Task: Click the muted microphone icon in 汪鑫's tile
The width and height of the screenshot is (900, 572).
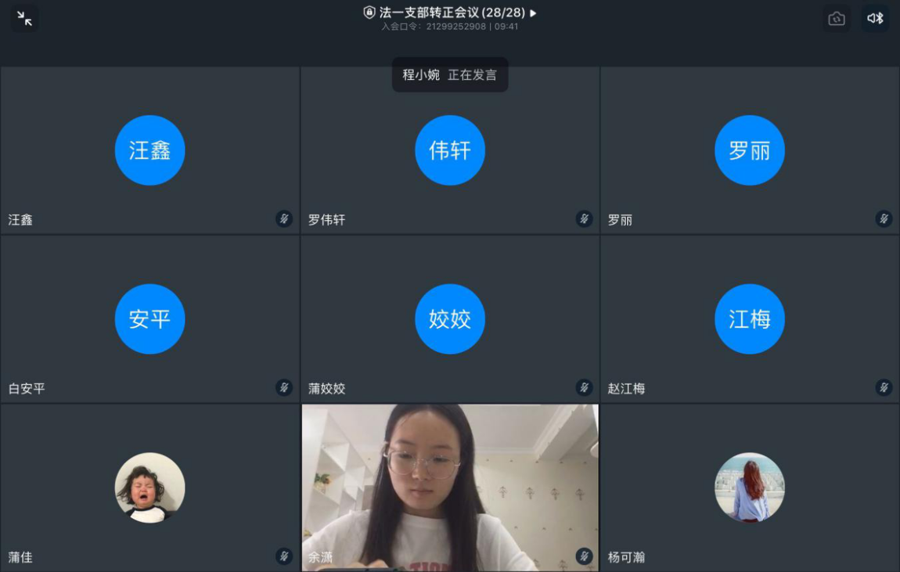Action: click(x=284, y=219)
